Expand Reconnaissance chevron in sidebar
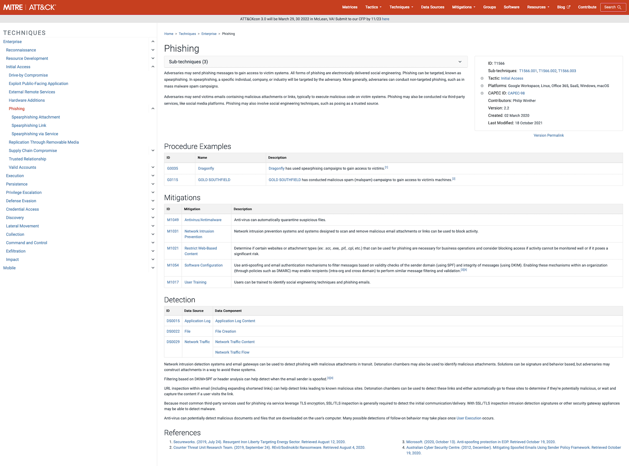The width and height of the screenshot is (629, 466). click(153, 50)
